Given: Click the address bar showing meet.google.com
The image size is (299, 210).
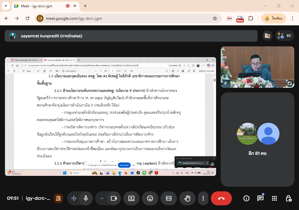Looking at the screenshot, I should (x=126, y=18).
